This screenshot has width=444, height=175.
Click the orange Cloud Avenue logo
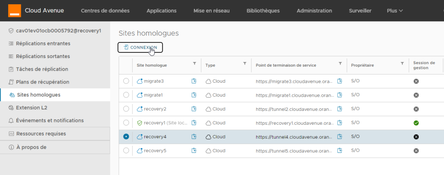(x=14, y=10)
